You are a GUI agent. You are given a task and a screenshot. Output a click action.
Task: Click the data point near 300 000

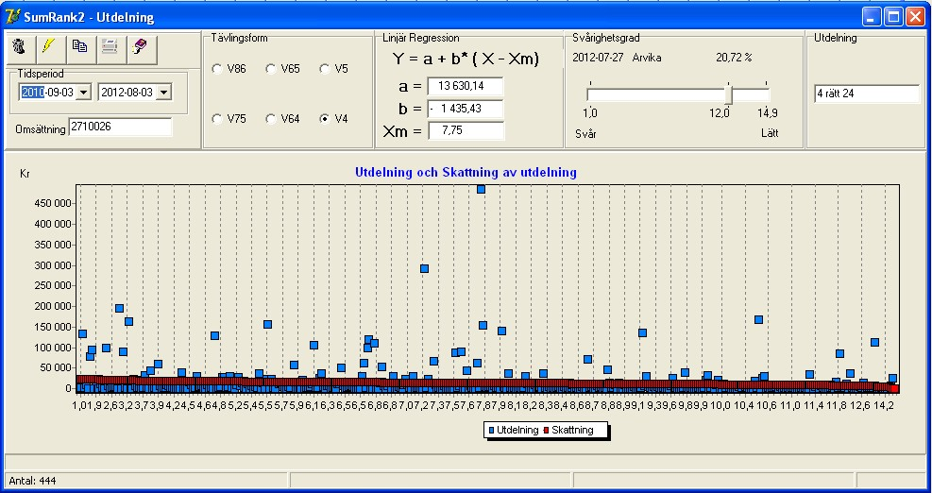[424, 269]
